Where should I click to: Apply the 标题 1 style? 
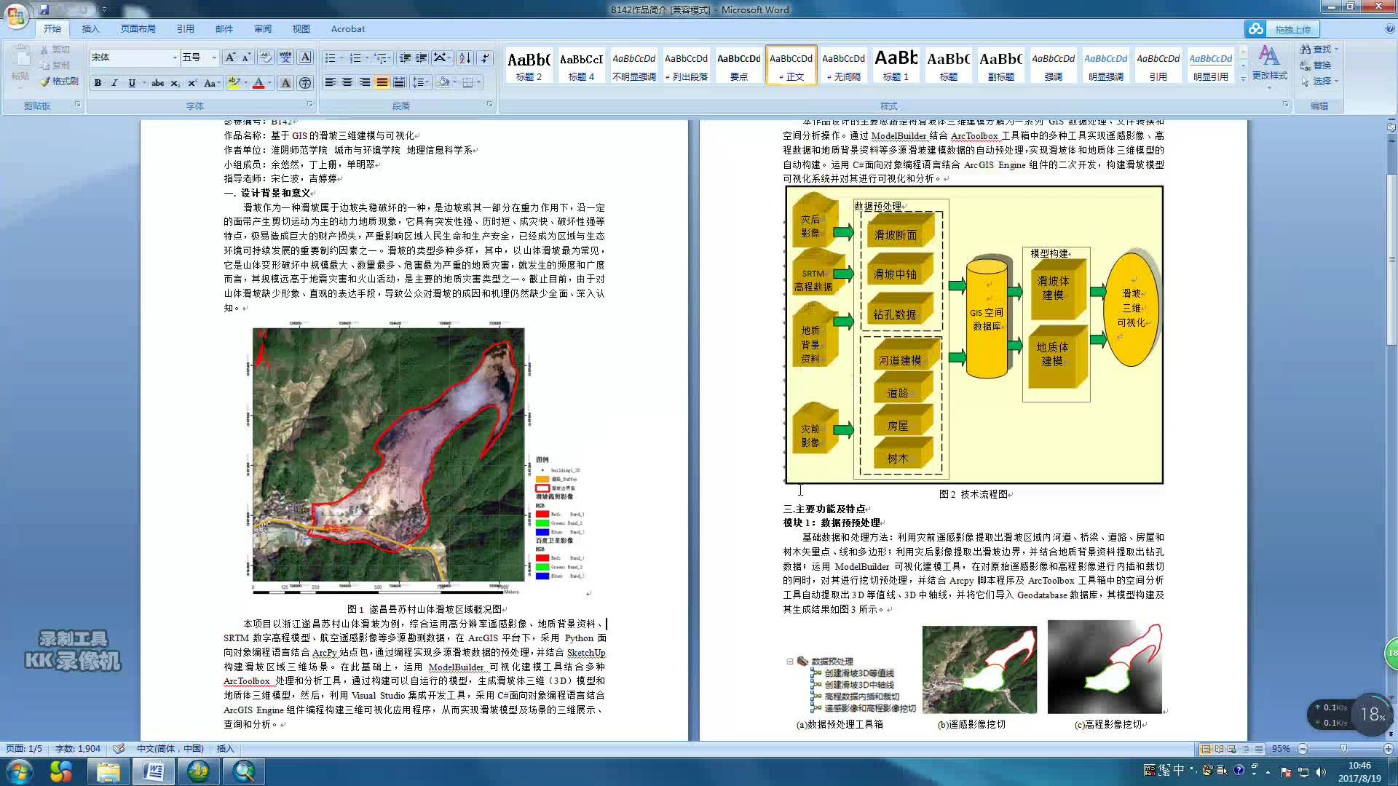[896, 65]
